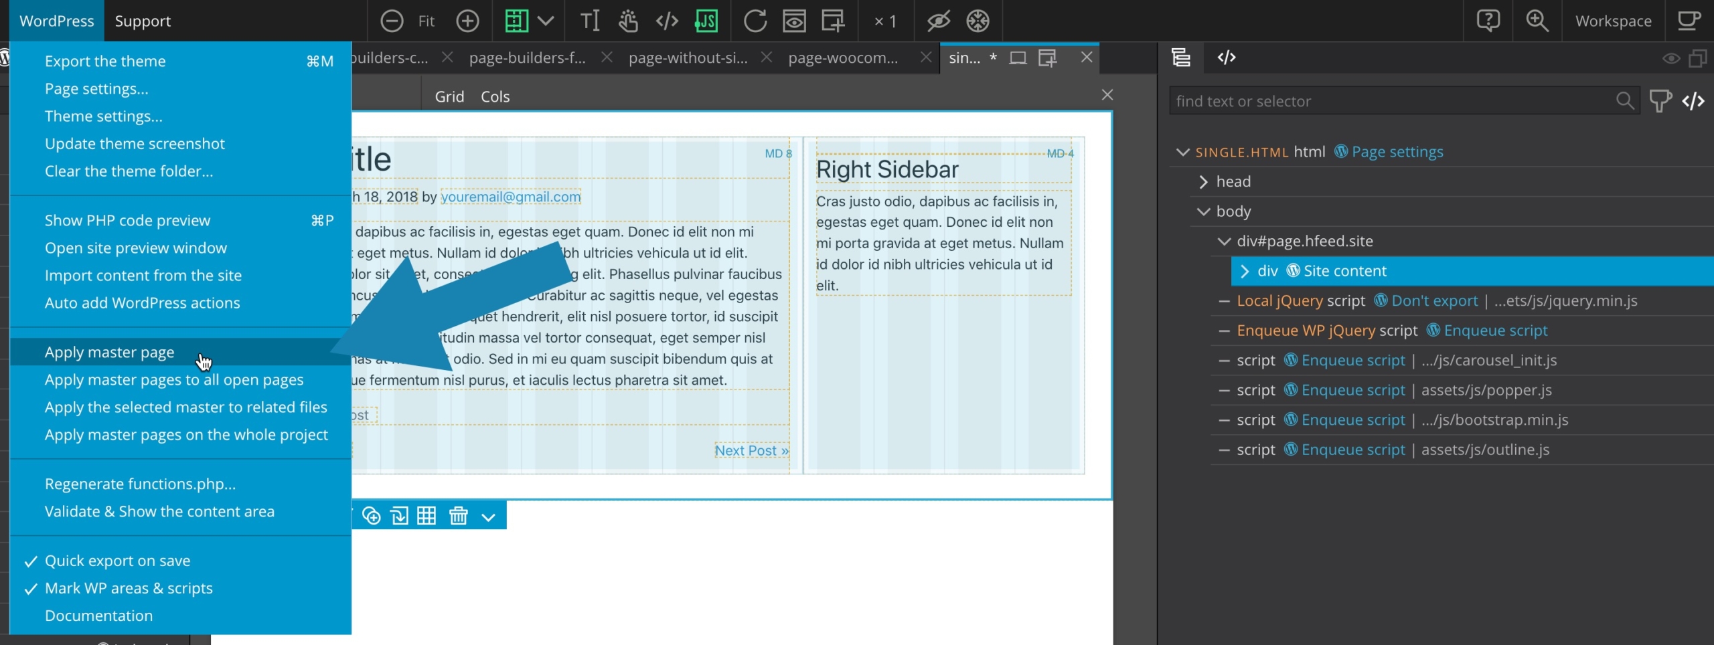The width and height of the screenshot is (1714, 645).
Task: Expand the element toolbar dropdown chevron
Action: point(489,517)
